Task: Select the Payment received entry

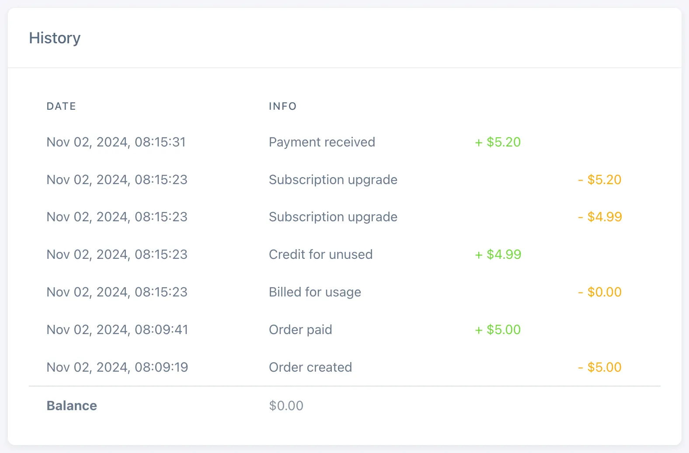Action: pyautogui.click(x=322, y=142)
